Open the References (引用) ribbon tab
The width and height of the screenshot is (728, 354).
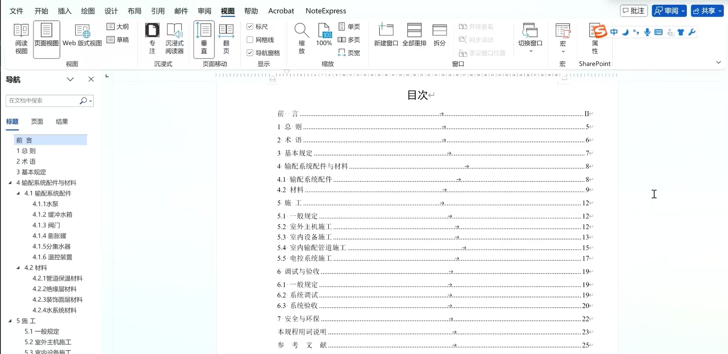pyautogui.click(x=158, y=11)
